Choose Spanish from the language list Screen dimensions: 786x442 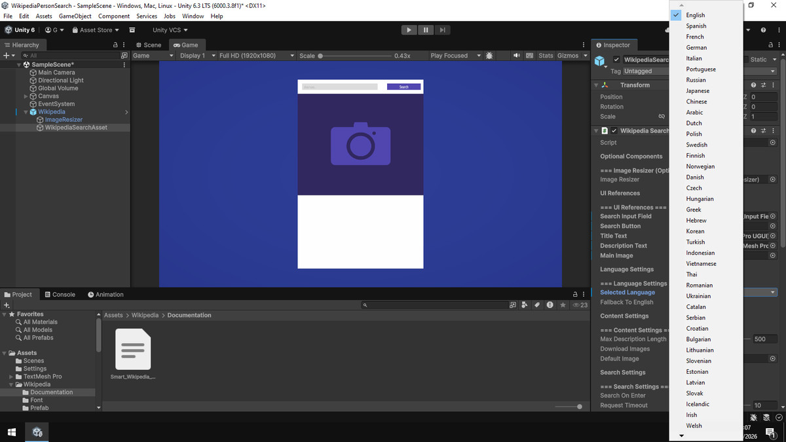click(x=707, y=26)
